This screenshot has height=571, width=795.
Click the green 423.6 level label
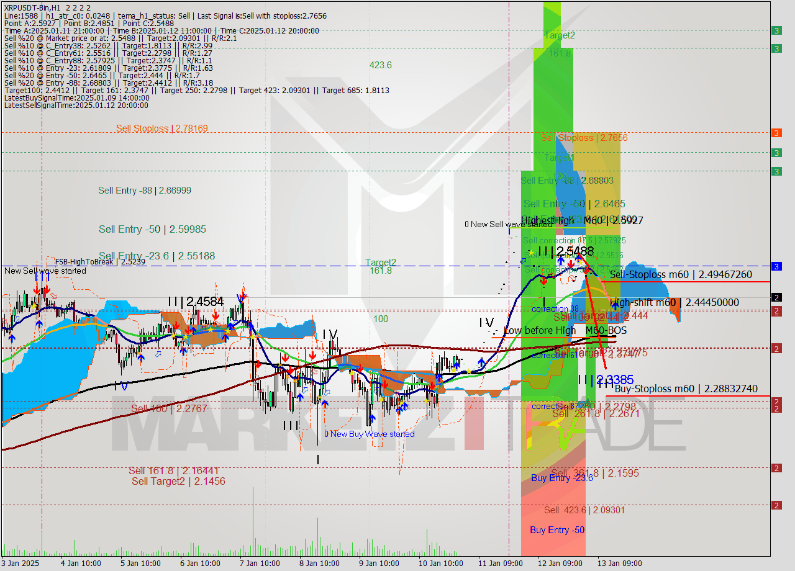(380, 65)
